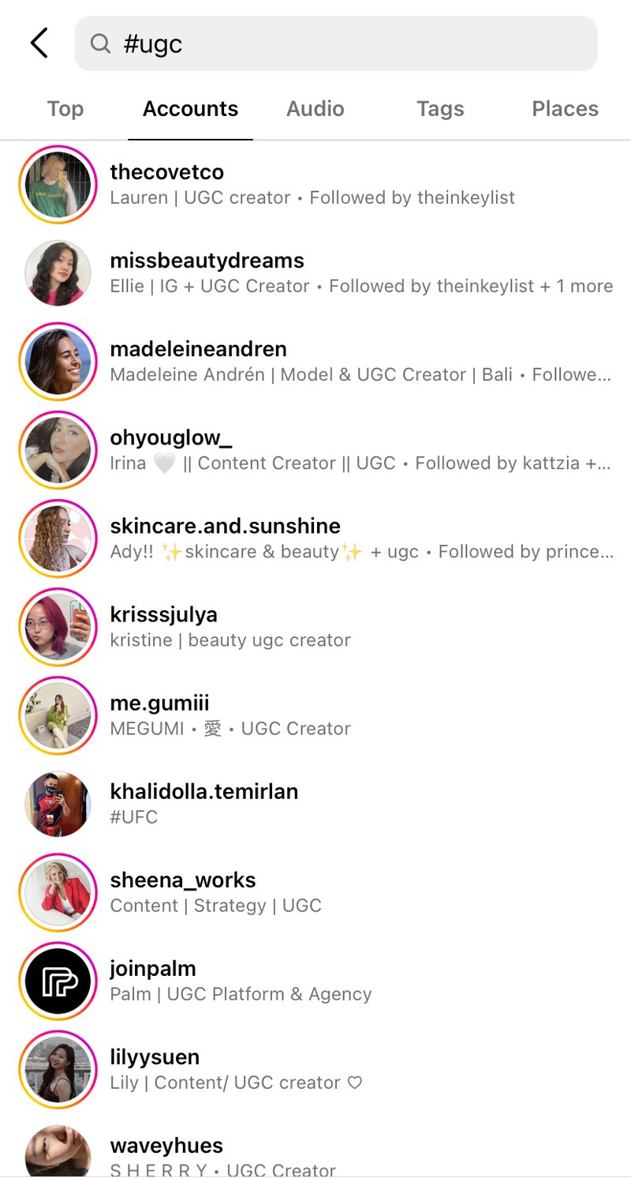This screenshot has height=1178, width=631.
Task: Open the Tags tab
Action: pyautogui.click(x=440, y=109)
